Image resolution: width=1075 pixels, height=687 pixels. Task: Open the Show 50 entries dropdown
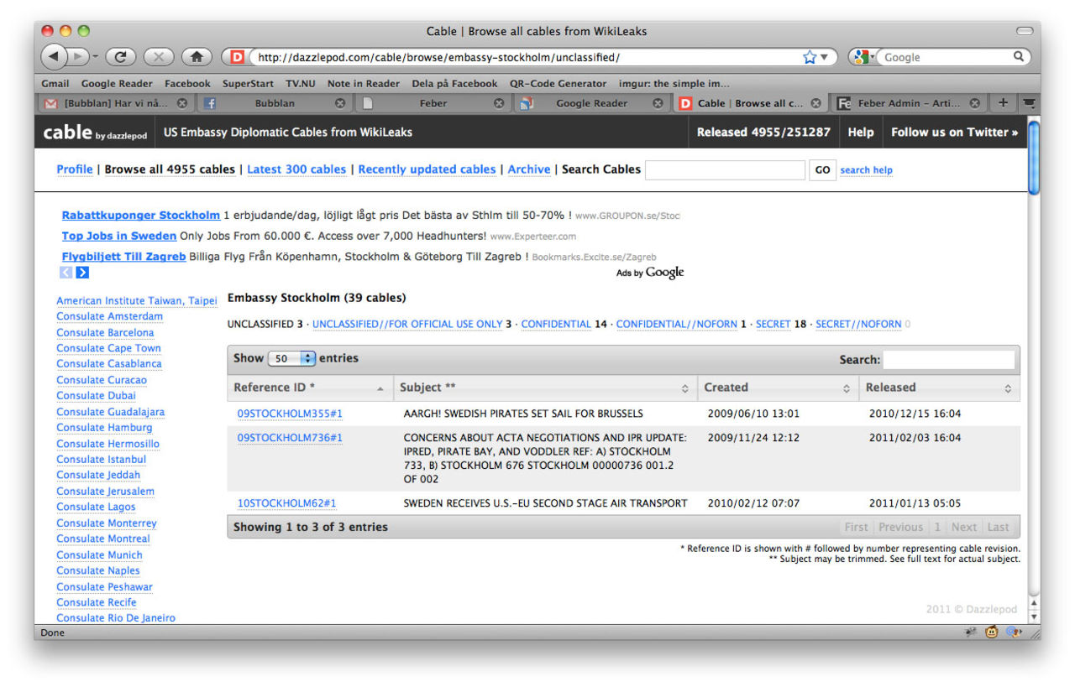pyautogui.click(x=291, y=357)
